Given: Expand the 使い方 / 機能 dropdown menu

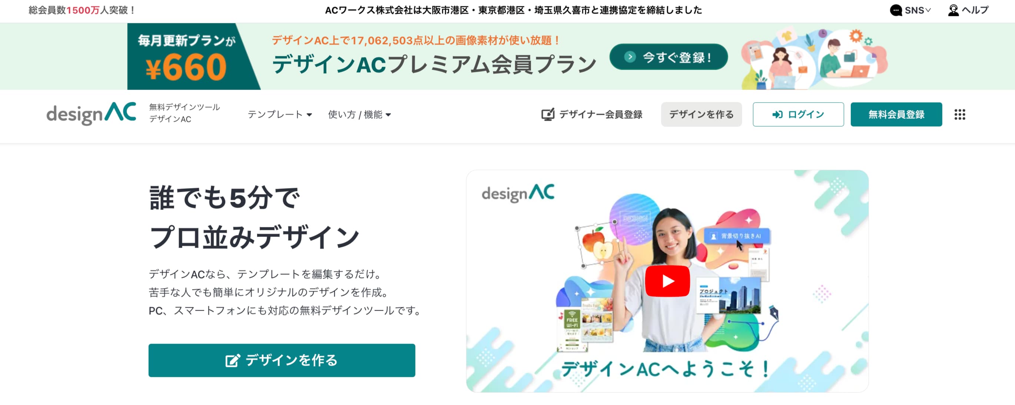Looking at the screenshot, I should tap(359, 114).
